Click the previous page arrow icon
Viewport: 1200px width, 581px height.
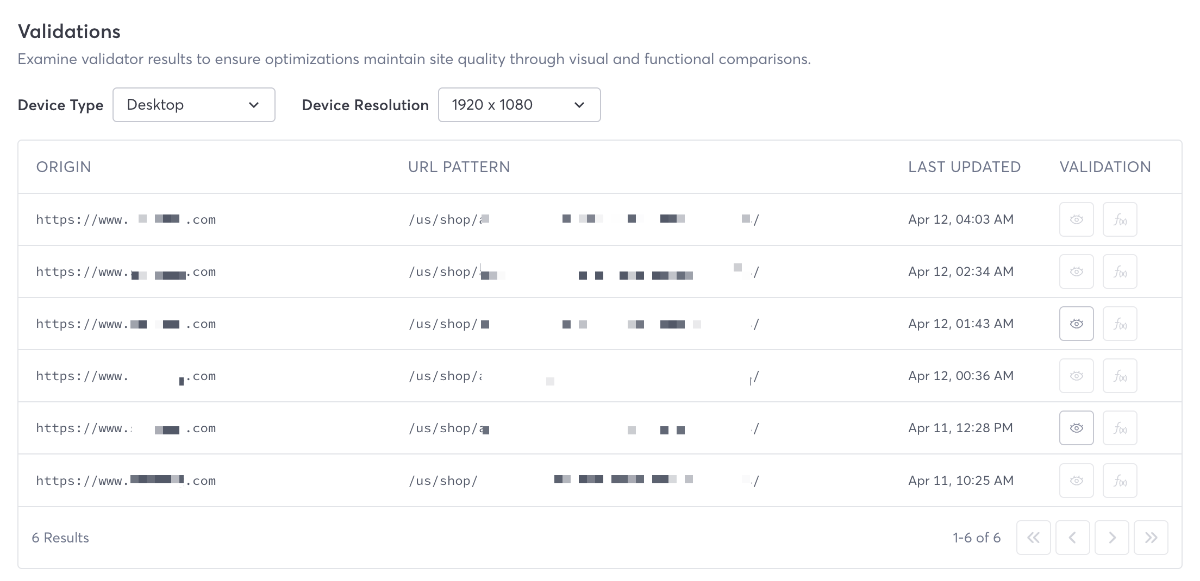(x=1073, y=538)
